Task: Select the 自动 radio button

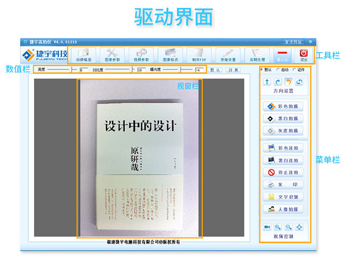Action: point(278,69)
